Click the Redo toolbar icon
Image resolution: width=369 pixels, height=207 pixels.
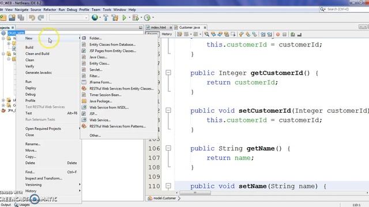pyautogui.click(x=41, y=18)
